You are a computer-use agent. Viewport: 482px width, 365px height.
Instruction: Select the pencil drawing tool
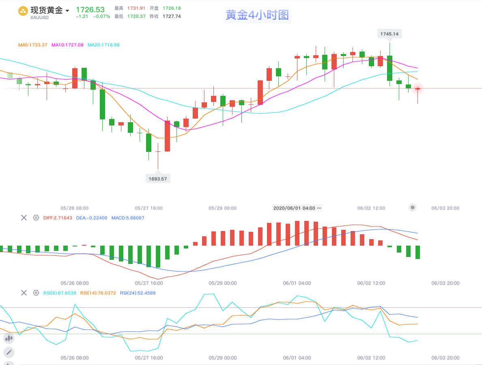[x=9, y=352]
